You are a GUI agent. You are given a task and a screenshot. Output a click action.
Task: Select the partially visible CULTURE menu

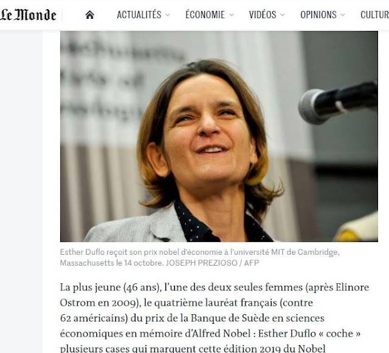coord(374,15)
